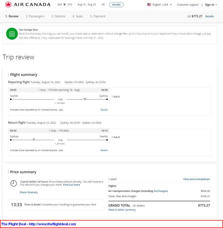Viewport: 223px width, 228px height.
Task: Go to the 3. Options step
Action: [x=58, y=16]
